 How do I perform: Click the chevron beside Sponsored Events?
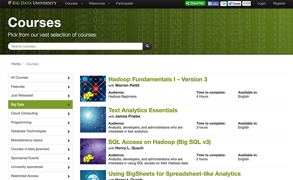coord(69,158)
